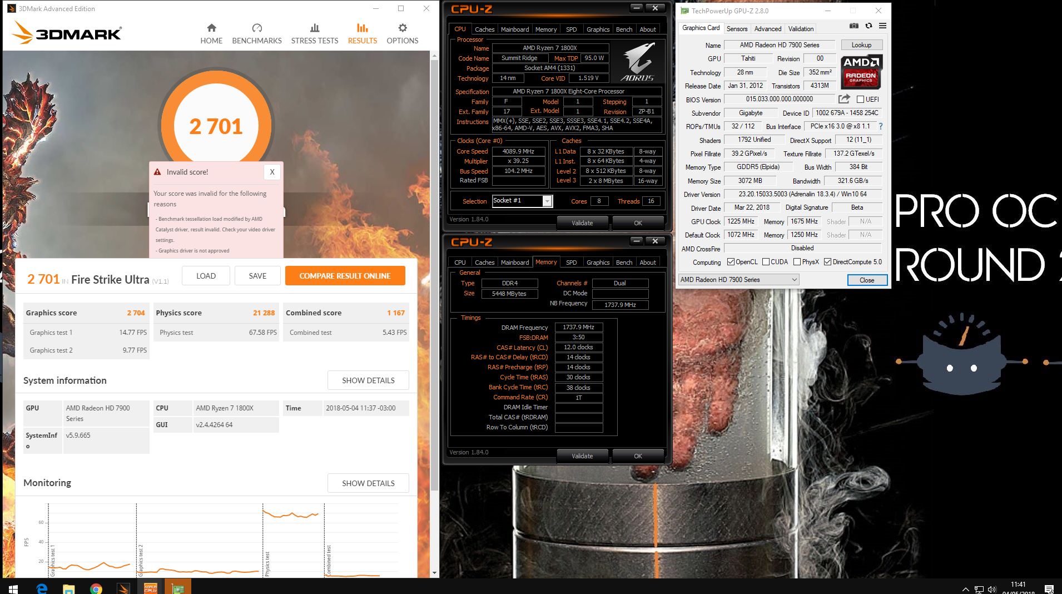The width and height of the screenshot is (1062, 594).
Task: Click the Close button in GPU-Z
Action: point(867,280)
